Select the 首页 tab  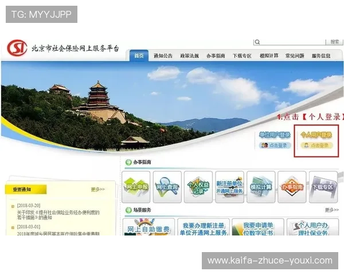139,56
